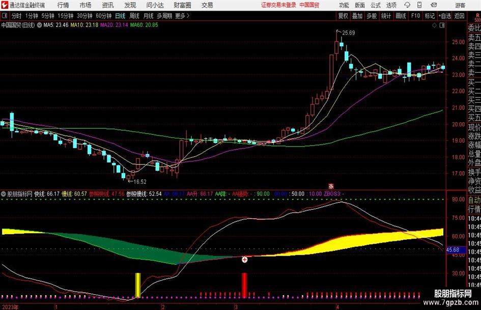Click the 复权 button
This screenshot has width=481, height=310.
tap(343, 16)
